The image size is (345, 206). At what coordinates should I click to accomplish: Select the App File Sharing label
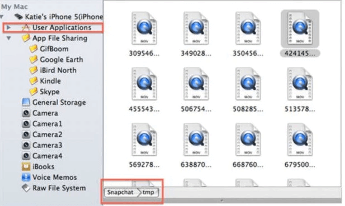tap(60, 38)
